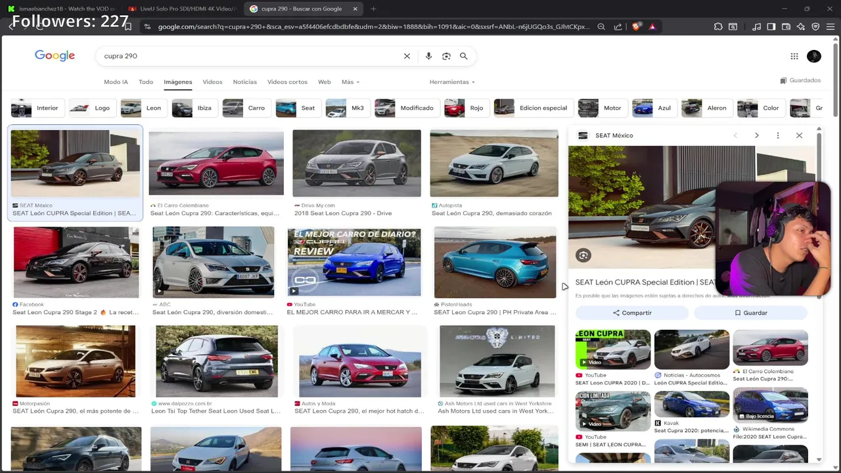
Task: Open Wikimedia Commons related image
Action: coord(770,404)
